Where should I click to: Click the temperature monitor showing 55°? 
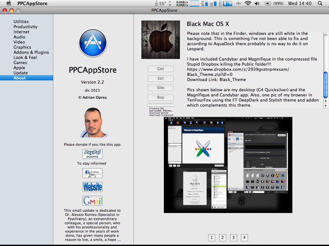click(x=161, y=3)
